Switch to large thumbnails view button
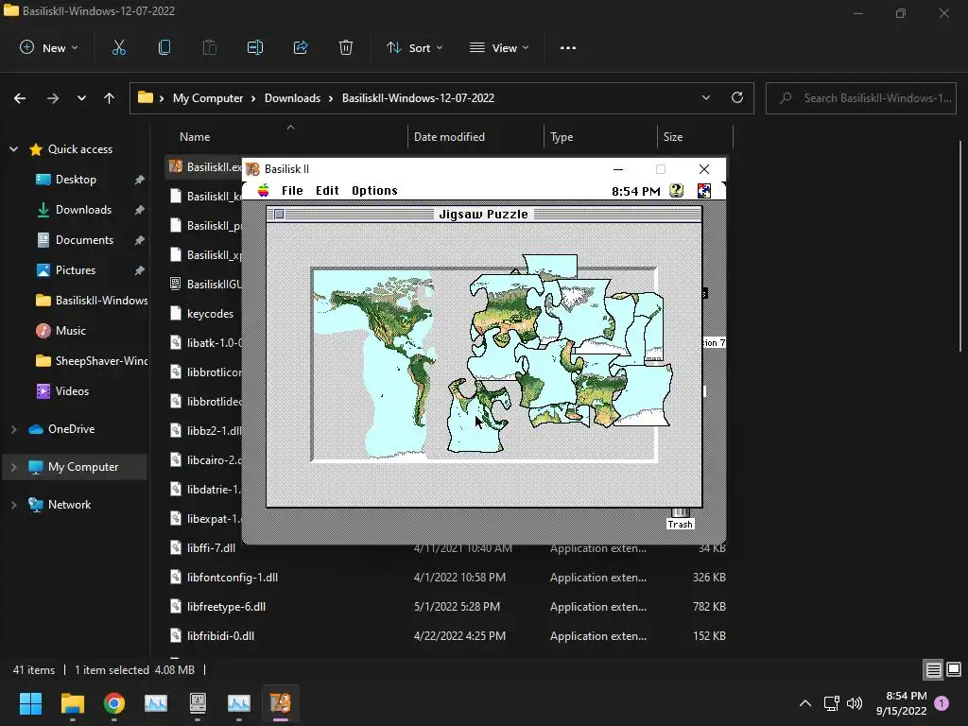The image size is (968, 726). coord(954,669)
